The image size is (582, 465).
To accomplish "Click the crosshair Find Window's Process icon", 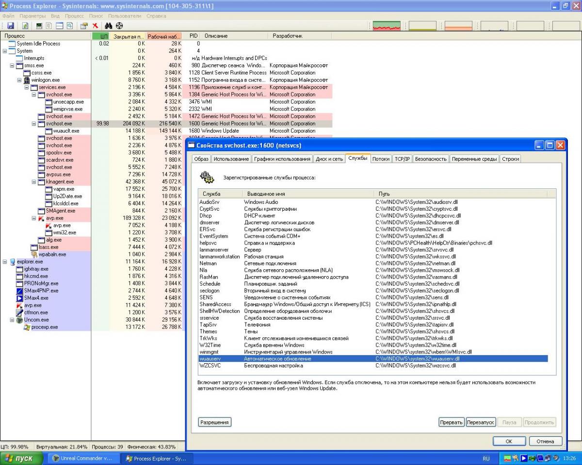I will pyautogui.click(x=119, y=26).
